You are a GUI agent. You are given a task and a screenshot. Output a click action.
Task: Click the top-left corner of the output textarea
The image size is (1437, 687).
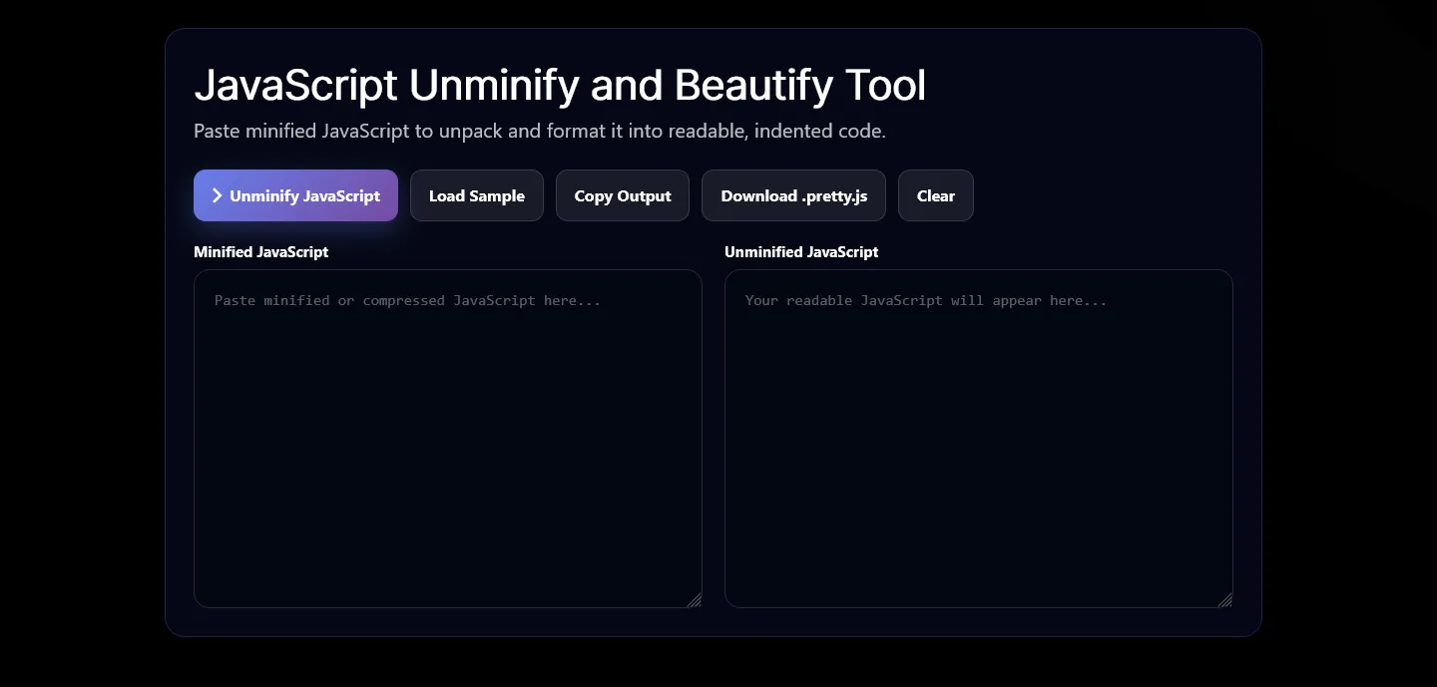[x=730, y=274]
